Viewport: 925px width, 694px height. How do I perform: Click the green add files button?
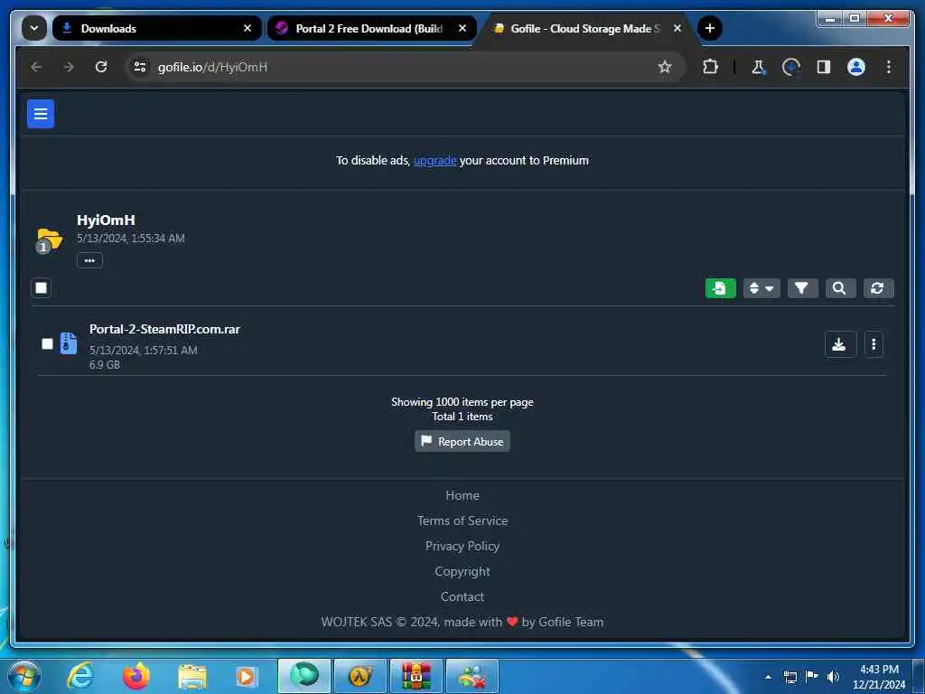(x=720, y=288)
